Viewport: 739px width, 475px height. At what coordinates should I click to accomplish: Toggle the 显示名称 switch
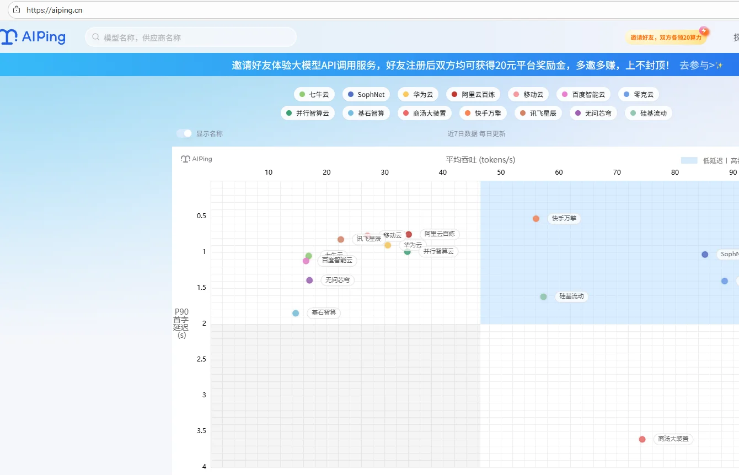pos(184,133)
